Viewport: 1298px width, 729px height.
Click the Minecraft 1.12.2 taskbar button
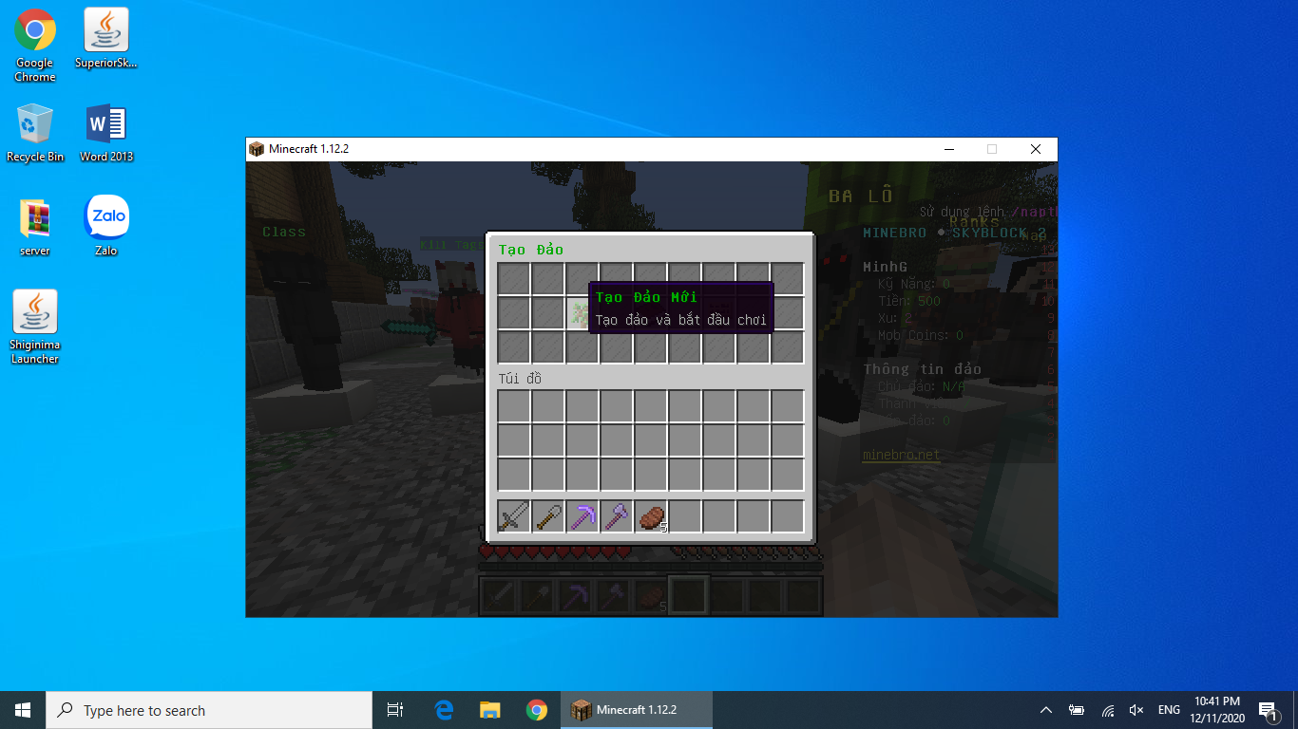[x=637, y=710]
